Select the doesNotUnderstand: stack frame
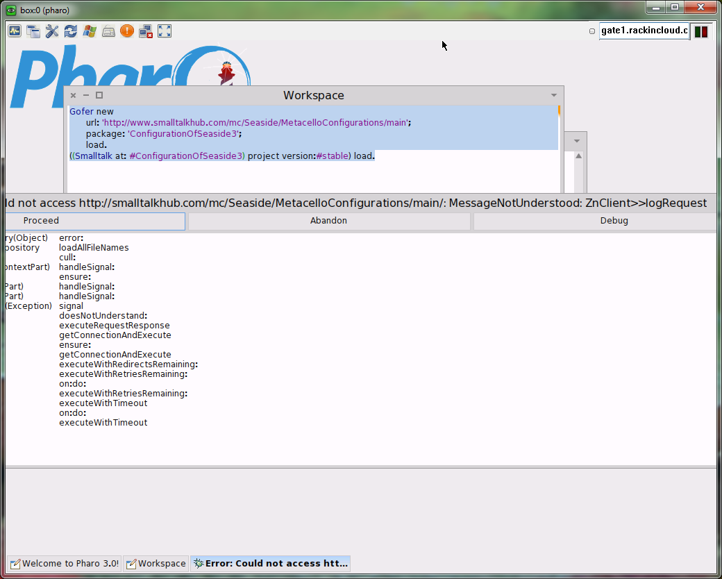This screenshot has width=722, height=579. (103, 315)
